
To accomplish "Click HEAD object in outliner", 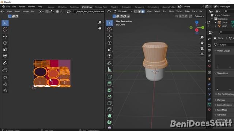I will click(x=224, y=26).
